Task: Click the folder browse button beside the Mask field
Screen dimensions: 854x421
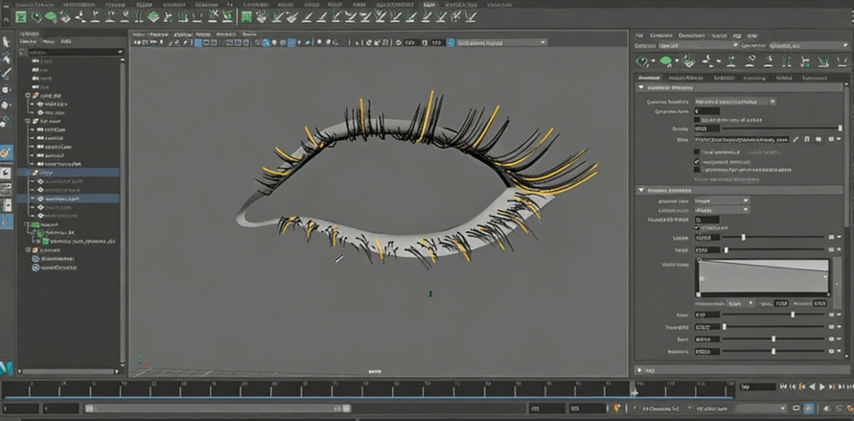Action: click(818, 139)
